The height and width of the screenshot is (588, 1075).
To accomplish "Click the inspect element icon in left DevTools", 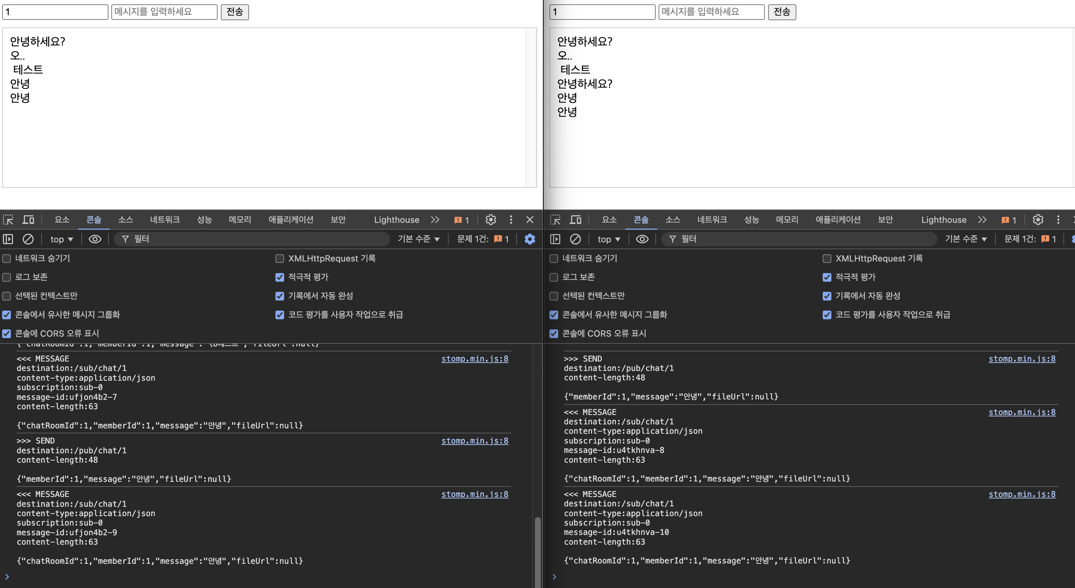I will 8,220.
